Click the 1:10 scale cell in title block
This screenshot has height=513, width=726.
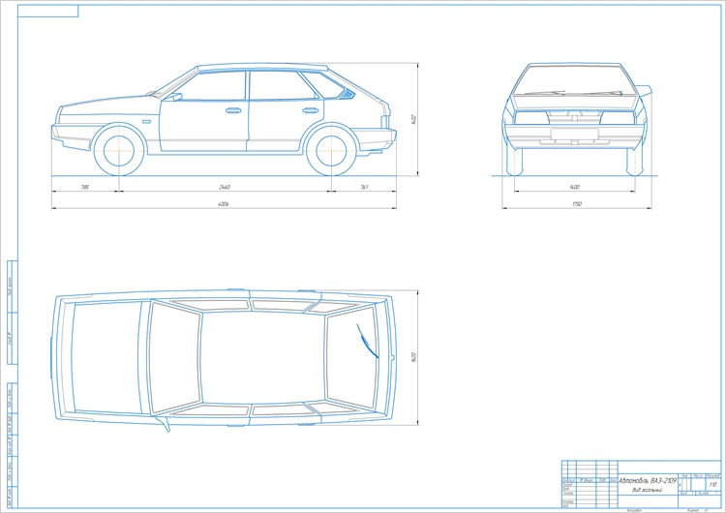tap(713, 484)
